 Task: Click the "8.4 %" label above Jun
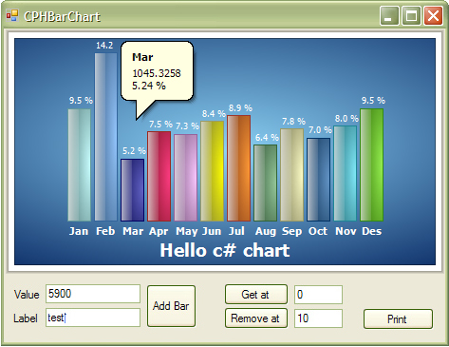coord(214,114)
